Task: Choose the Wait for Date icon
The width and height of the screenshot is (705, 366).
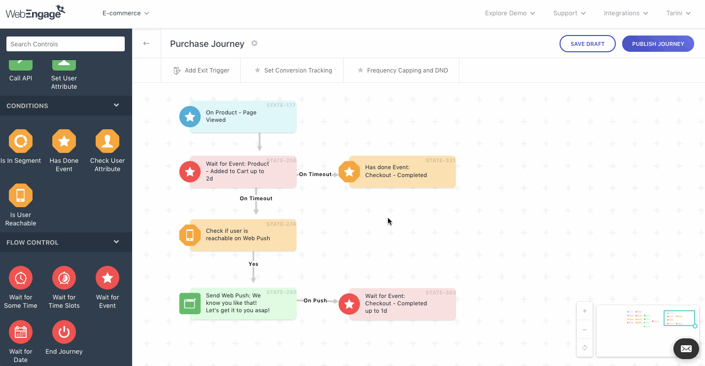Action: [x=21, y=332]
